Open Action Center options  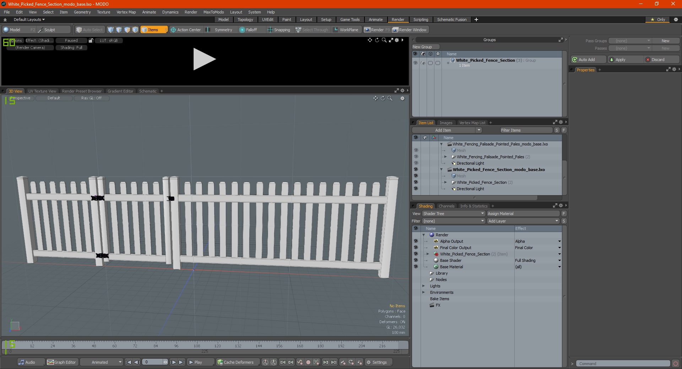coord(186,30)
